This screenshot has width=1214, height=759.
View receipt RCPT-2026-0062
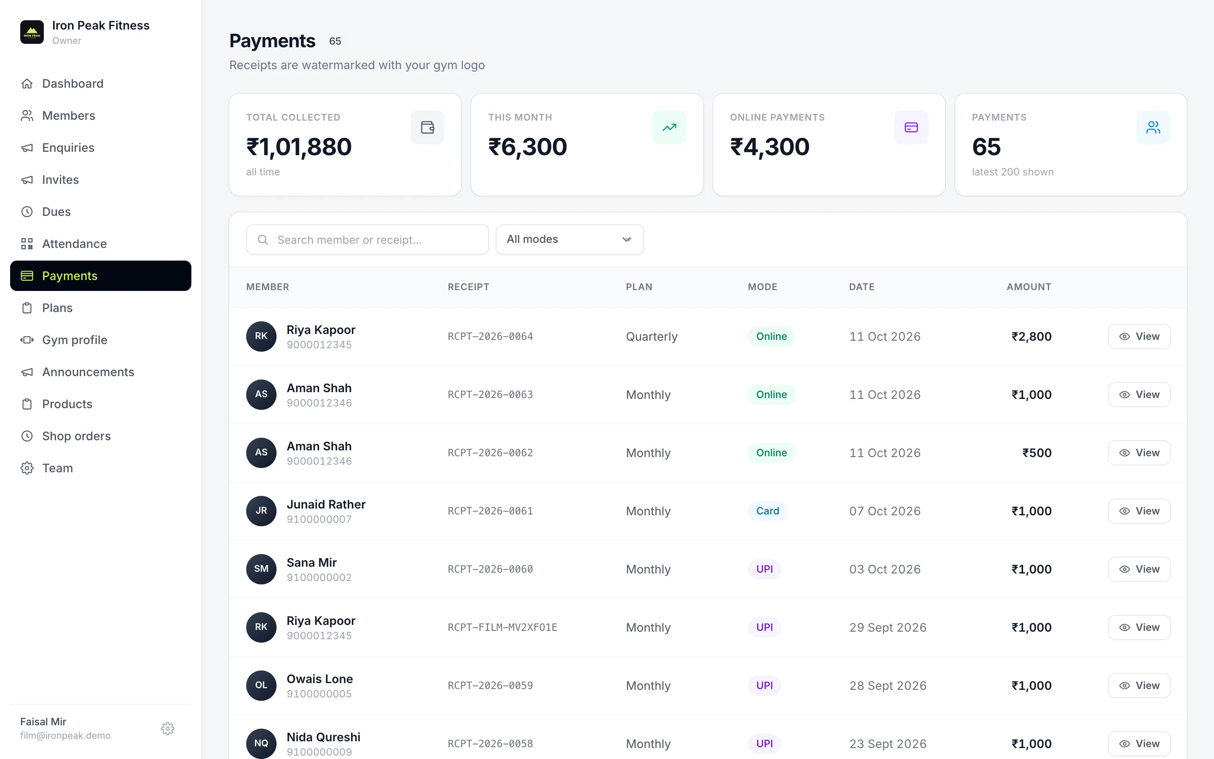click(1139, 453)
